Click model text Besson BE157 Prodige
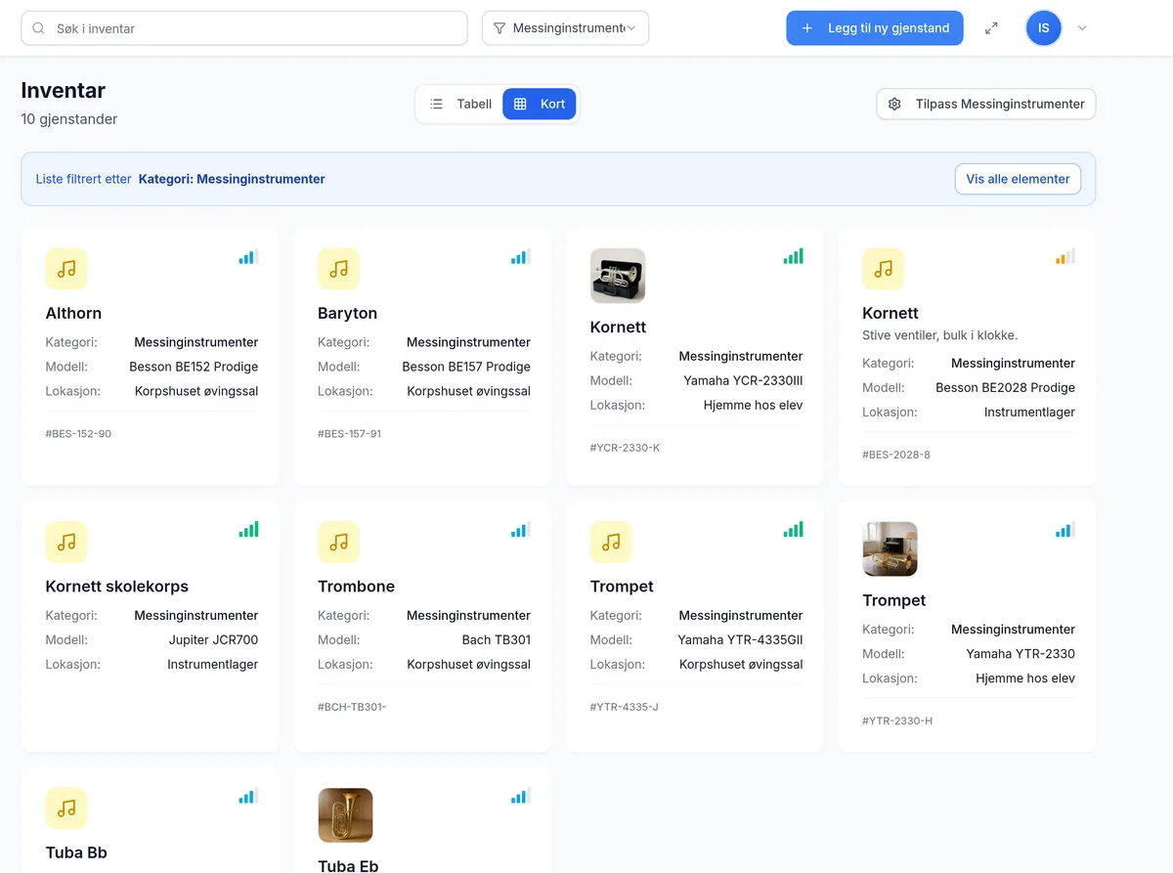The height and width of the screenshot is (873, 1173). pos(466,367)
